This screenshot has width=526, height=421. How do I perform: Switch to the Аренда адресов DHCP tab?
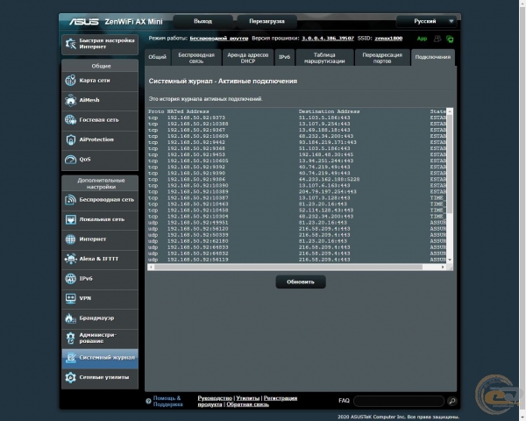pyautogui.click(x=248, y=57)
